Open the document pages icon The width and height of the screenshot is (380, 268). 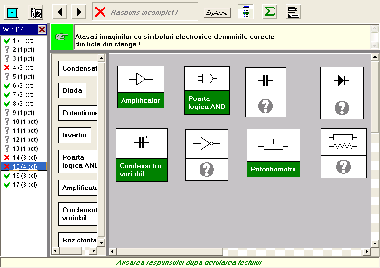click(36, 12)
